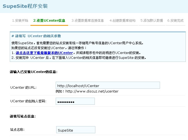Focus the UCenter 的创始人密码 password field
The image size is (188, 140).
75,101
